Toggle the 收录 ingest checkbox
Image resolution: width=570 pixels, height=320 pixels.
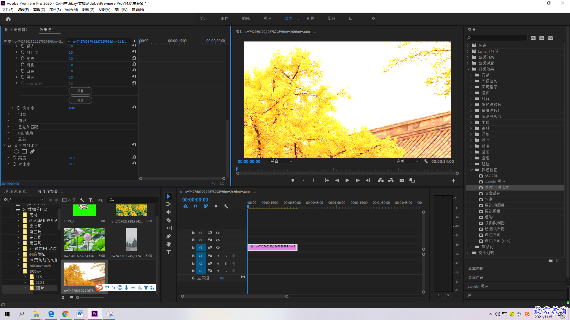coord(64,200)
